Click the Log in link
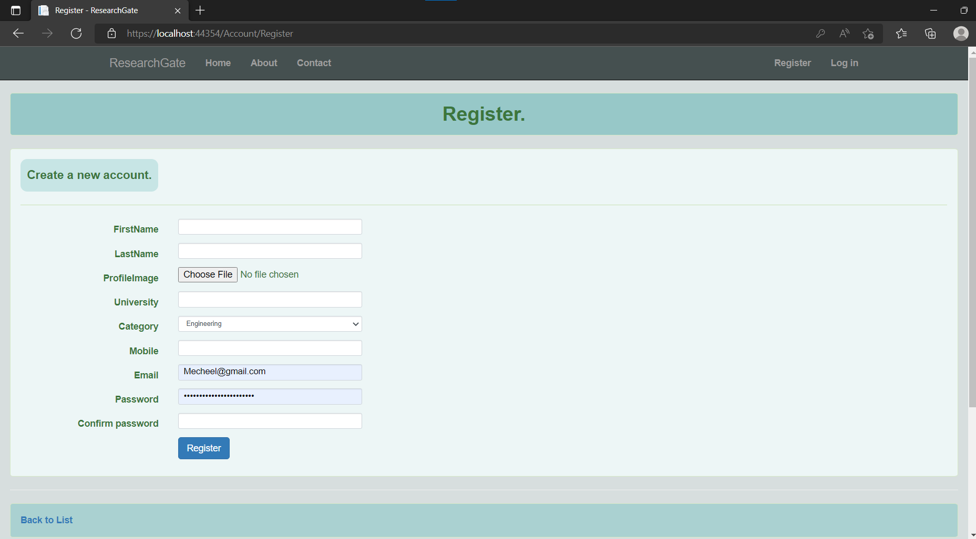 click(x=844, y=63)
